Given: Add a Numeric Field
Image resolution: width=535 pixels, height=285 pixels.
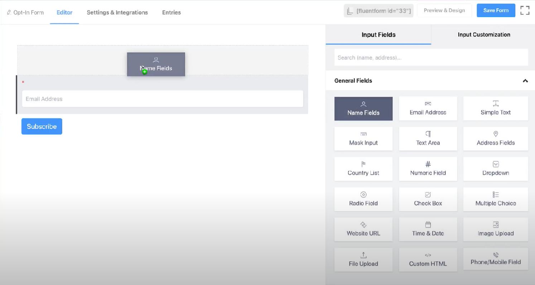Looking at the screenshot, I should pyautogui.click(x=428, y=169).
